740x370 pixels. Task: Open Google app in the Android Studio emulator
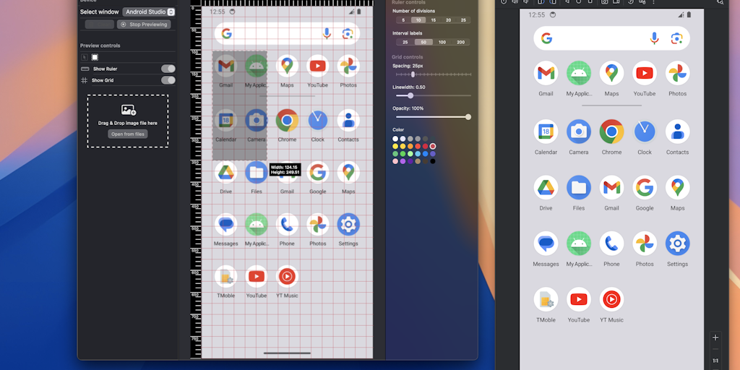pos(645,187)
